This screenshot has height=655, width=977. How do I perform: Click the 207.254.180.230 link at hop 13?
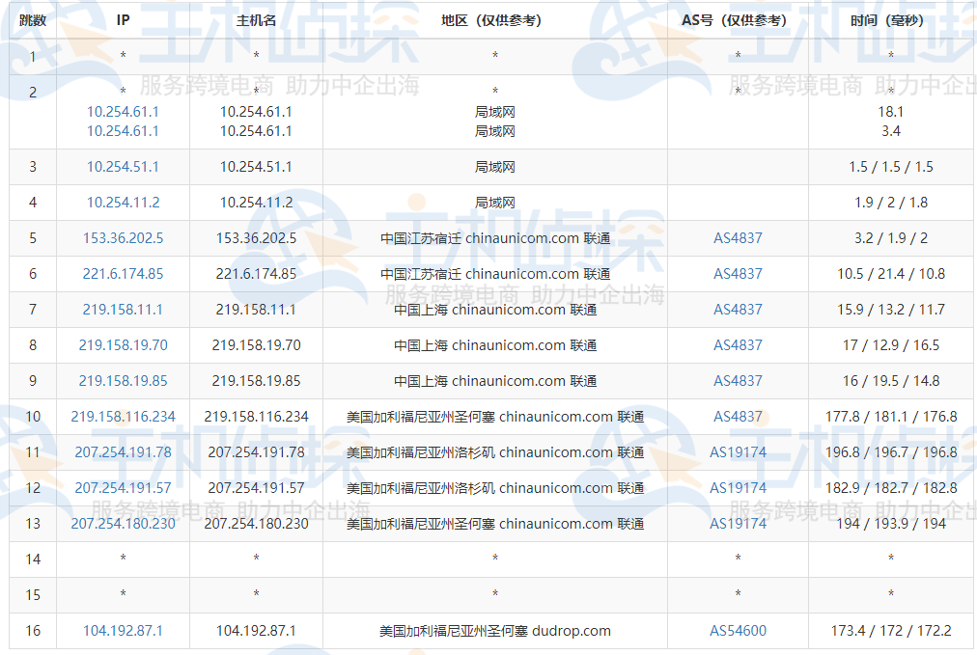123,524
